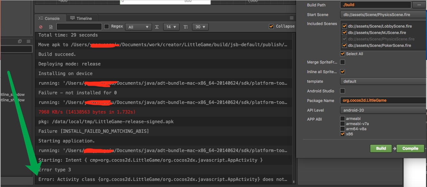Open the console log file icon
Image resolution: width=427 pixels, height=187 pixels.
51,27
